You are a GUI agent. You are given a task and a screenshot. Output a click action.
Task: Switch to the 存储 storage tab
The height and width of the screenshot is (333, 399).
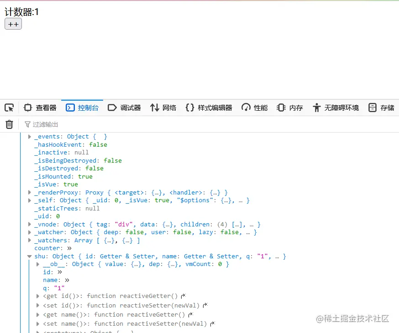(381, 108)
